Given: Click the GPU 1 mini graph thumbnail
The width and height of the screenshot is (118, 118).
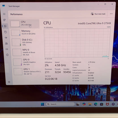Looking at the screenshot, I should tap(18, 72).
